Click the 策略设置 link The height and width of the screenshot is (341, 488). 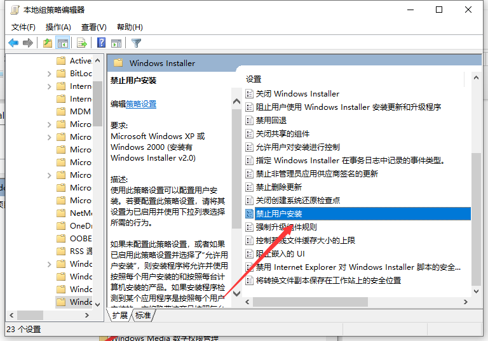141,104
